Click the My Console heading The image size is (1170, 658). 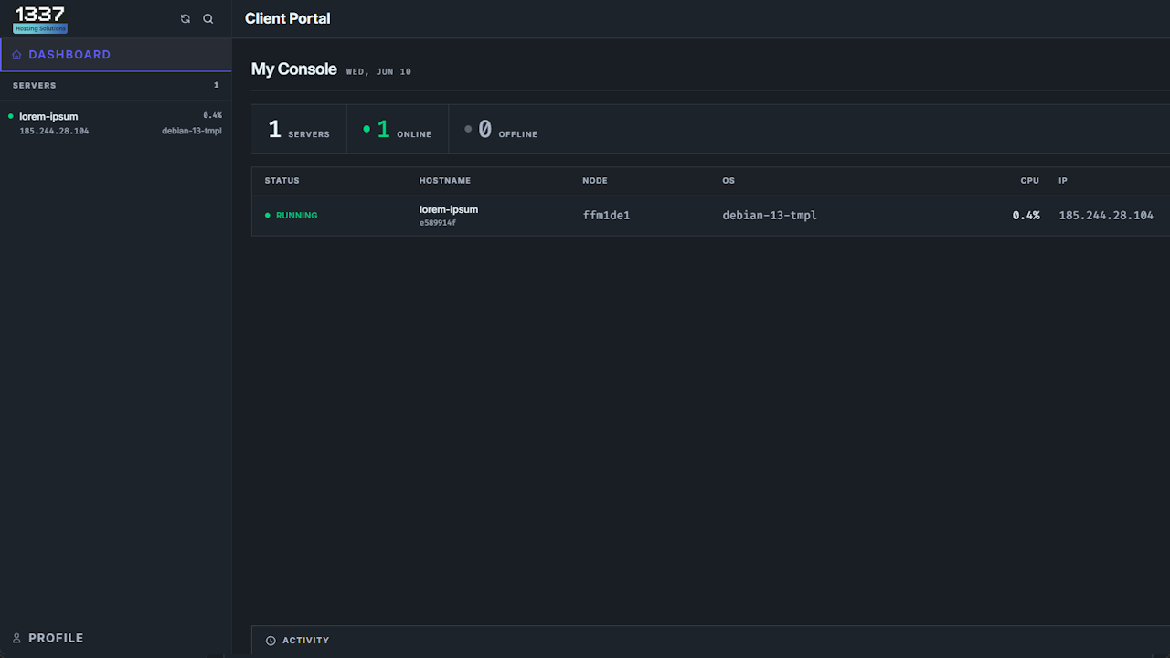294,69
